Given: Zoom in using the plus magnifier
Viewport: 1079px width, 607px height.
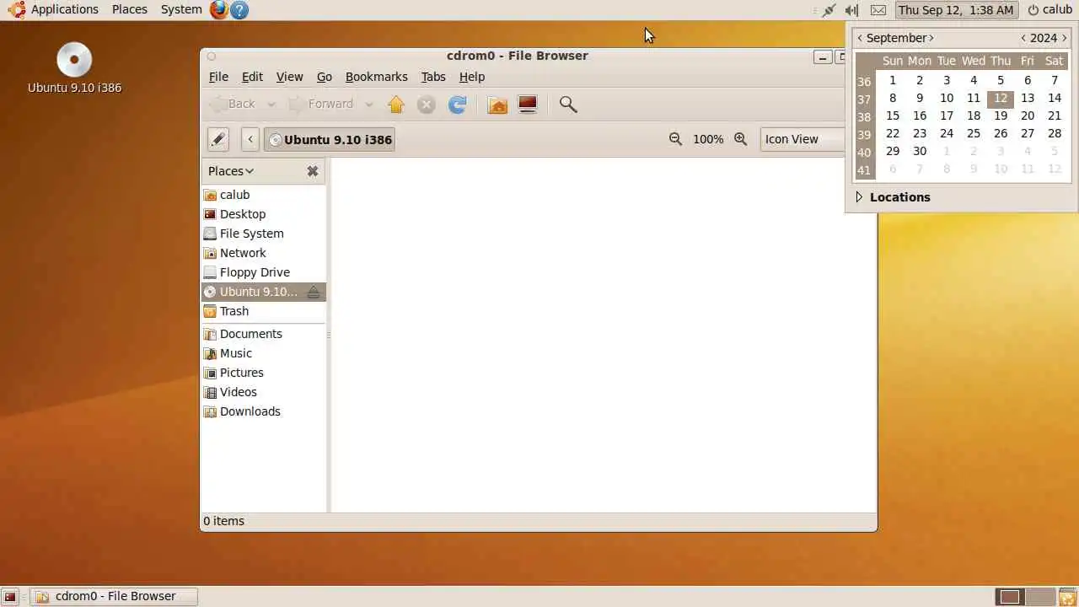Looking at the screenshot, I should point(740,139).
